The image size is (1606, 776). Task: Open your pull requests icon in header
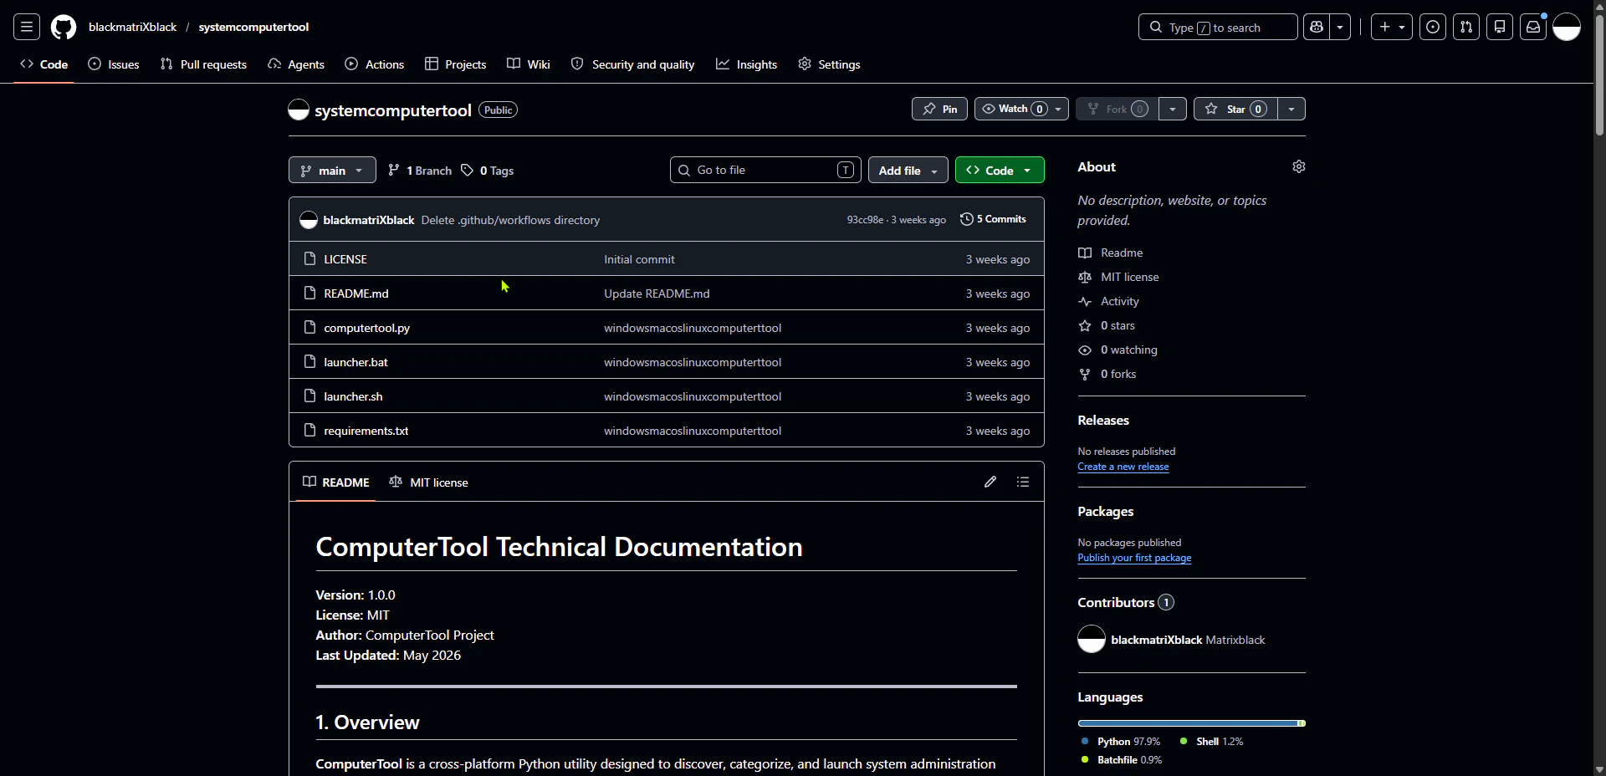1466,27
